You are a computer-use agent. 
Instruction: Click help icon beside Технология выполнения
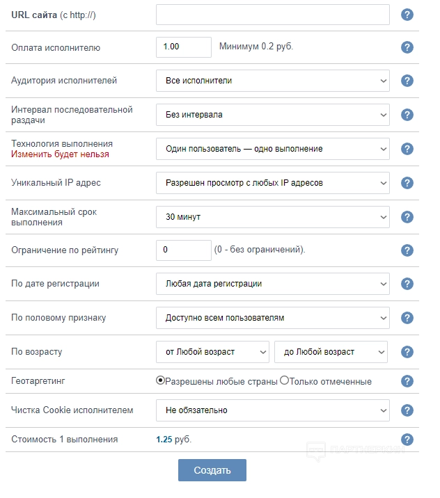point(407,149)
